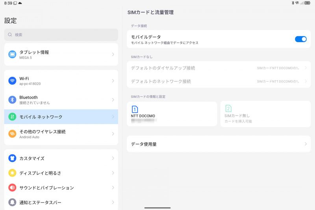315x210 pixels.
Task: Tap the cloud status bar icon
Action: tap(20, 3)
